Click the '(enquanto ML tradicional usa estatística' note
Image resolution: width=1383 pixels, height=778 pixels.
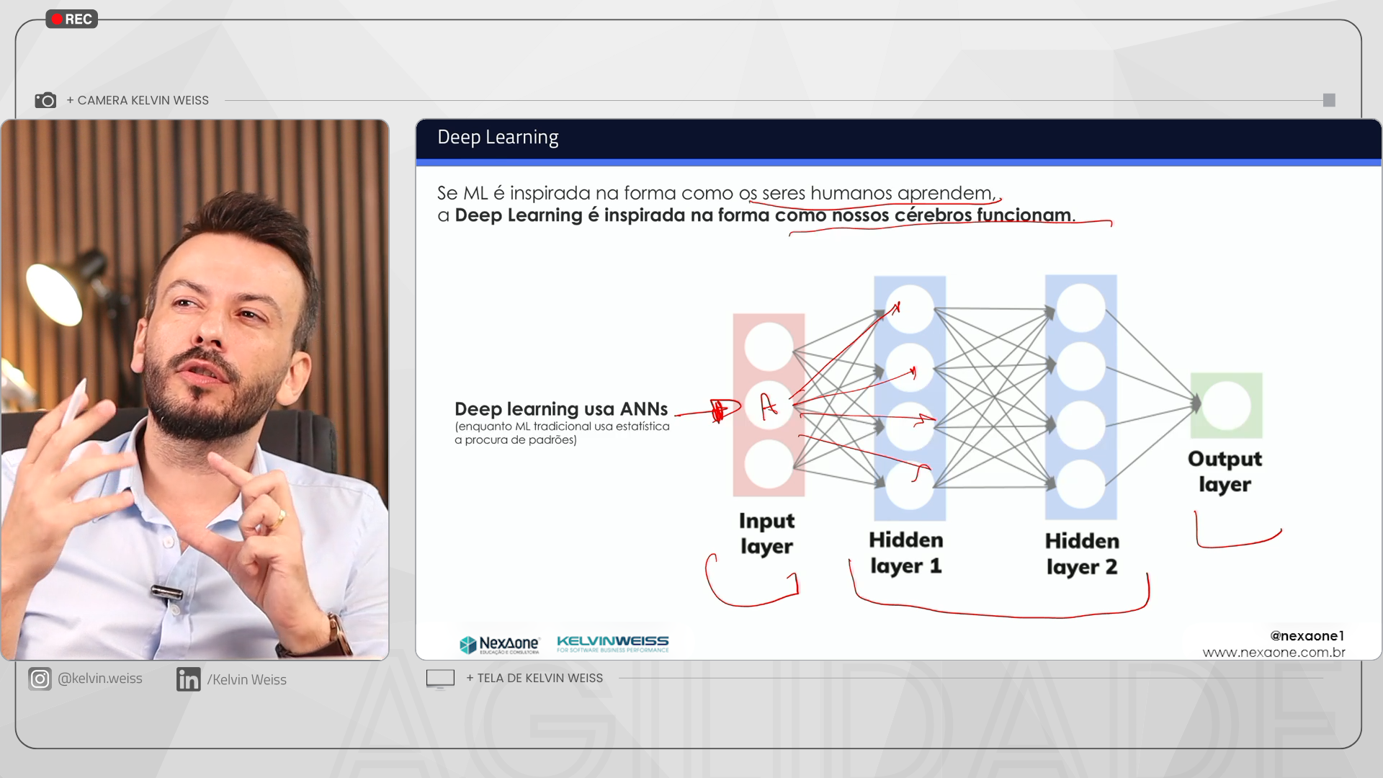pyautogui.click(x=562, y=426)
